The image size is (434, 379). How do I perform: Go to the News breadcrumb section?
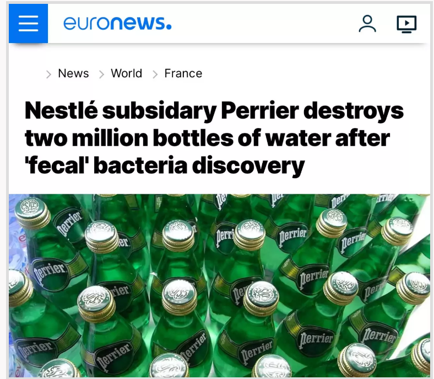point(73,73)
